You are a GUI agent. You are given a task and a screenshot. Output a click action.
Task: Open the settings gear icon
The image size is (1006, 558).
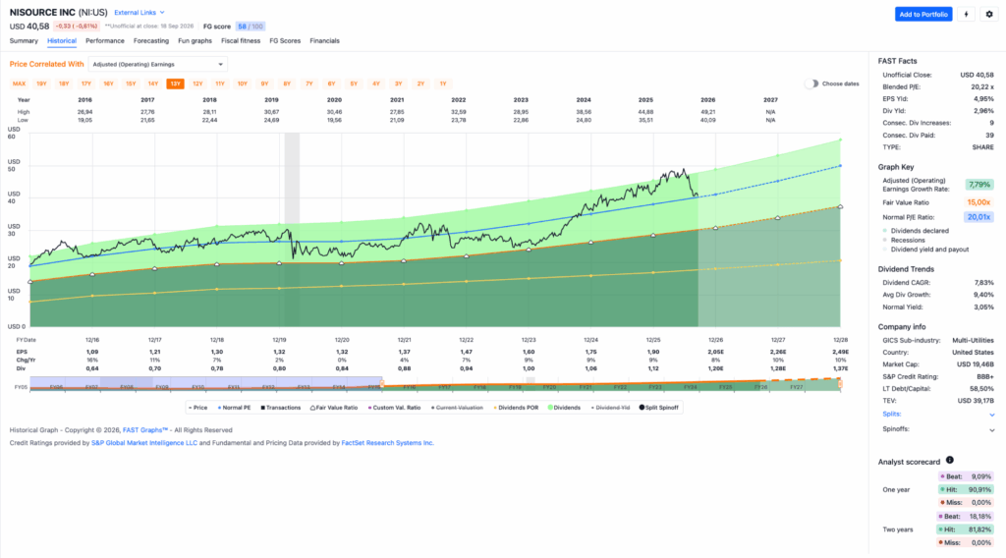(988, 14)
